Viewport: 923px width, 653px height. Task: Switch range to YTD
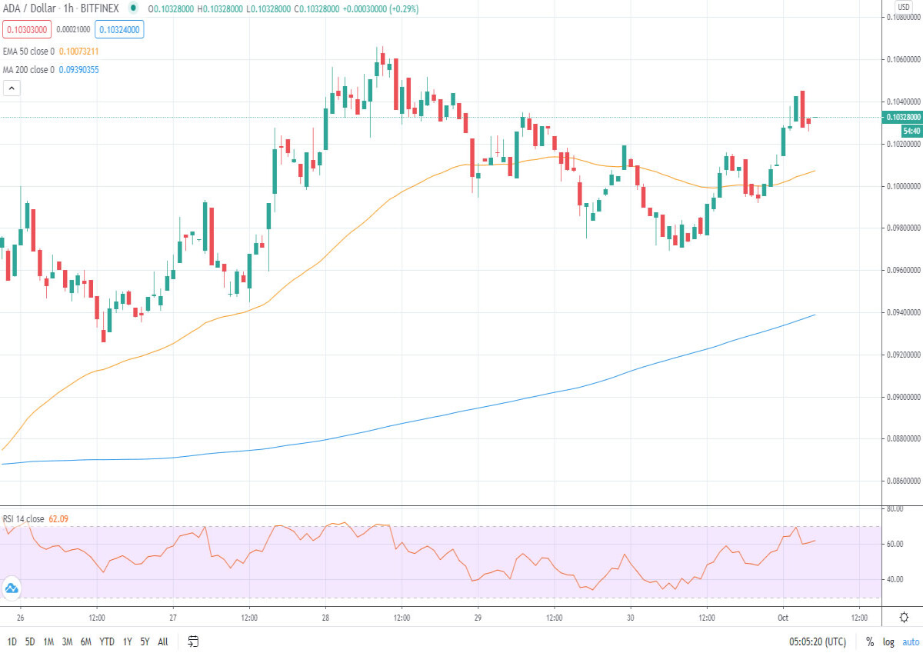click(107, 641)
